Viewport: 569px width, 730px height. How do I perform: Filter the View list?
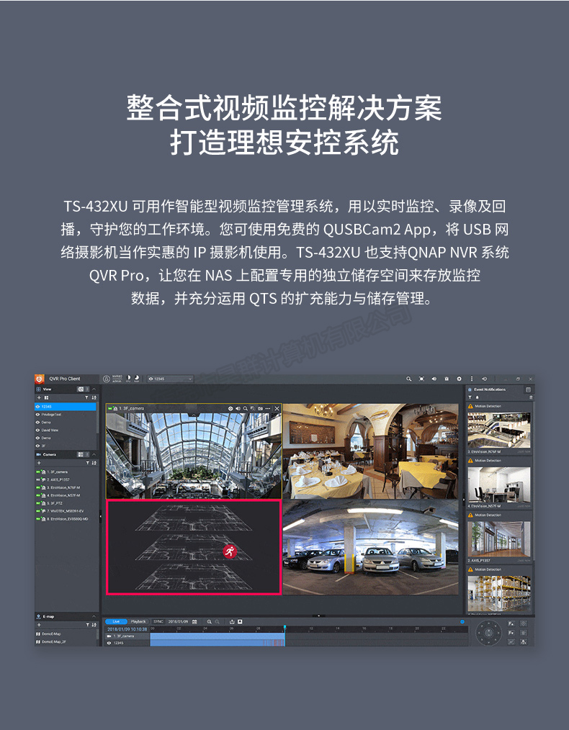pos(86,397)
